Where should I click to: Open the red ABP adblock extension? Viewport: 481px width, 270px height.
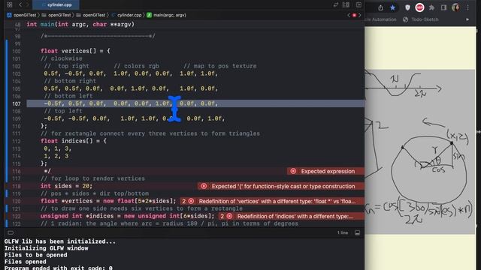419,7
